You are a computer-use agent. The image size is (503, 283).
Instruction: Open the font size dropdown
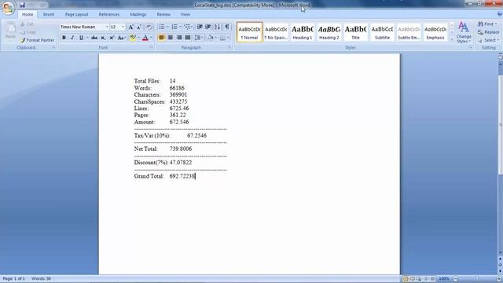[x=123, y=27]
